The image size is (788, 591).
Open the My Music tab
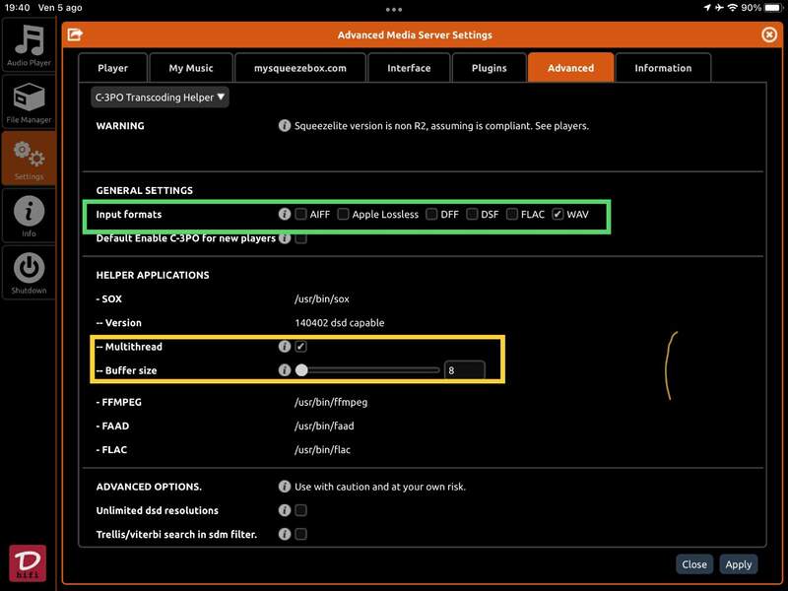(x=191, y=68)
